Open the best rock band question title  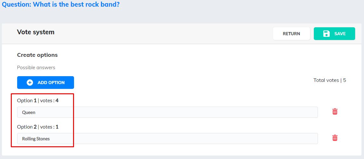point(76,5)
